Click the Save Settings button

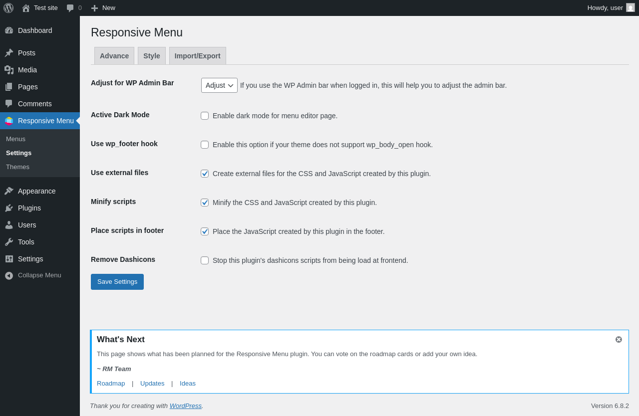[x=117, y=282]
